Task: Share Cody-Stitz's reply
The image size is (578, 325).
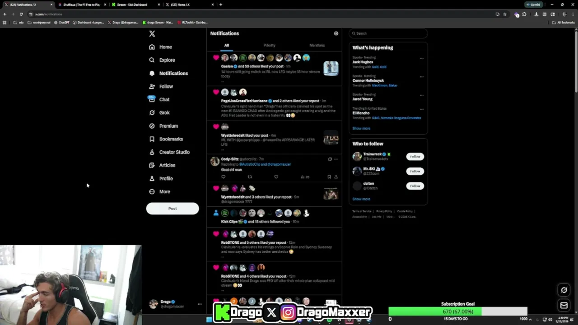Action: coord(336,177)
